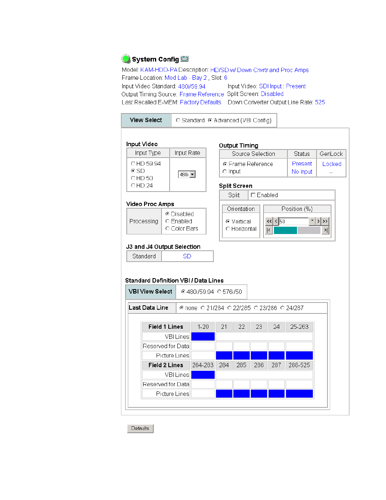Click the View Select header label
The image size is (386, 500).
point(146,120)
